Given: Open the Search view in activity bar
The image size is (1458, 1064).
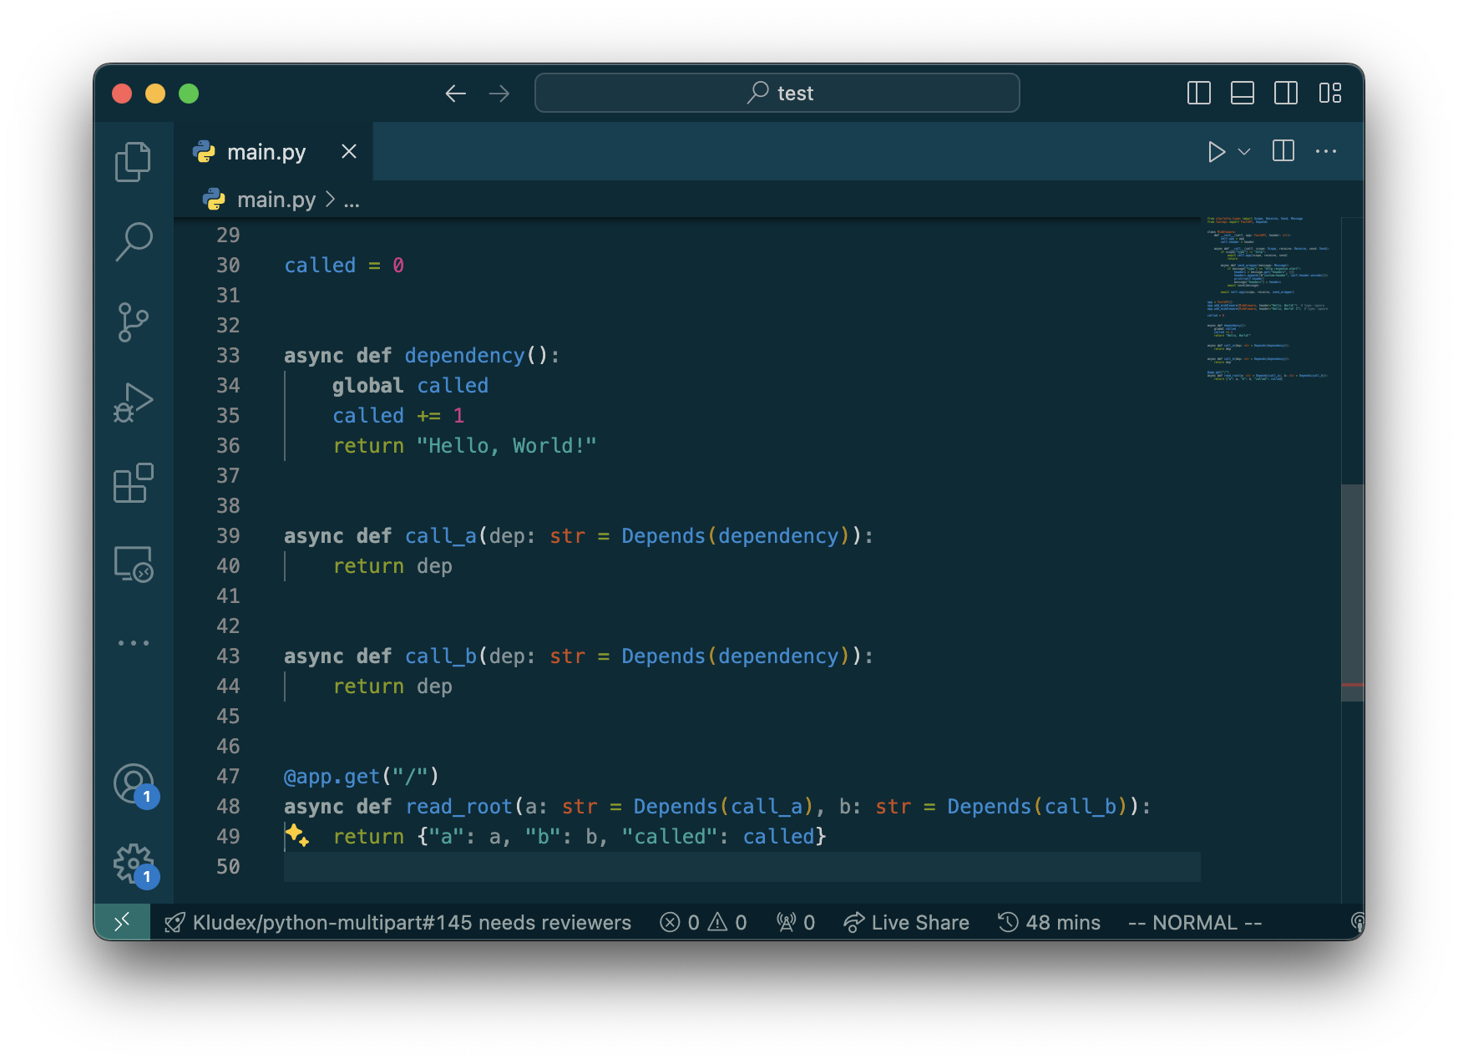Looking at the screenshot, I should (133, 241).
